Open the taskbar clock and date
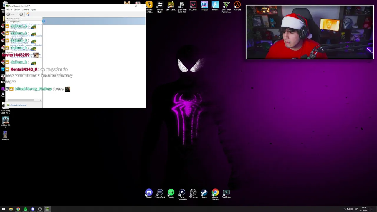The width and height of the screenshot is (377, 212). [x=364, y=209]
